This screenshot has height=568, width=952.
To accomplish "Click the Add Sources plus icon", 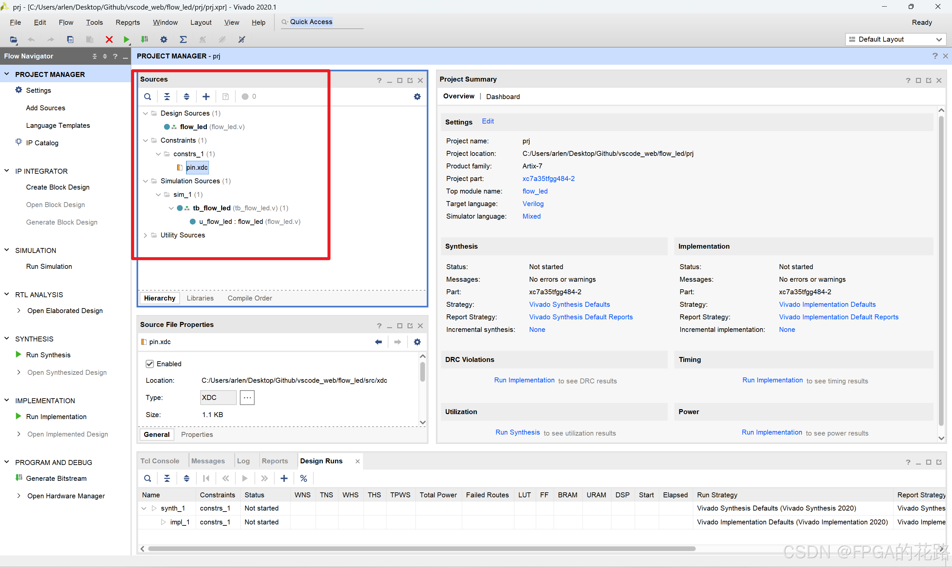I will click(206, 96).
